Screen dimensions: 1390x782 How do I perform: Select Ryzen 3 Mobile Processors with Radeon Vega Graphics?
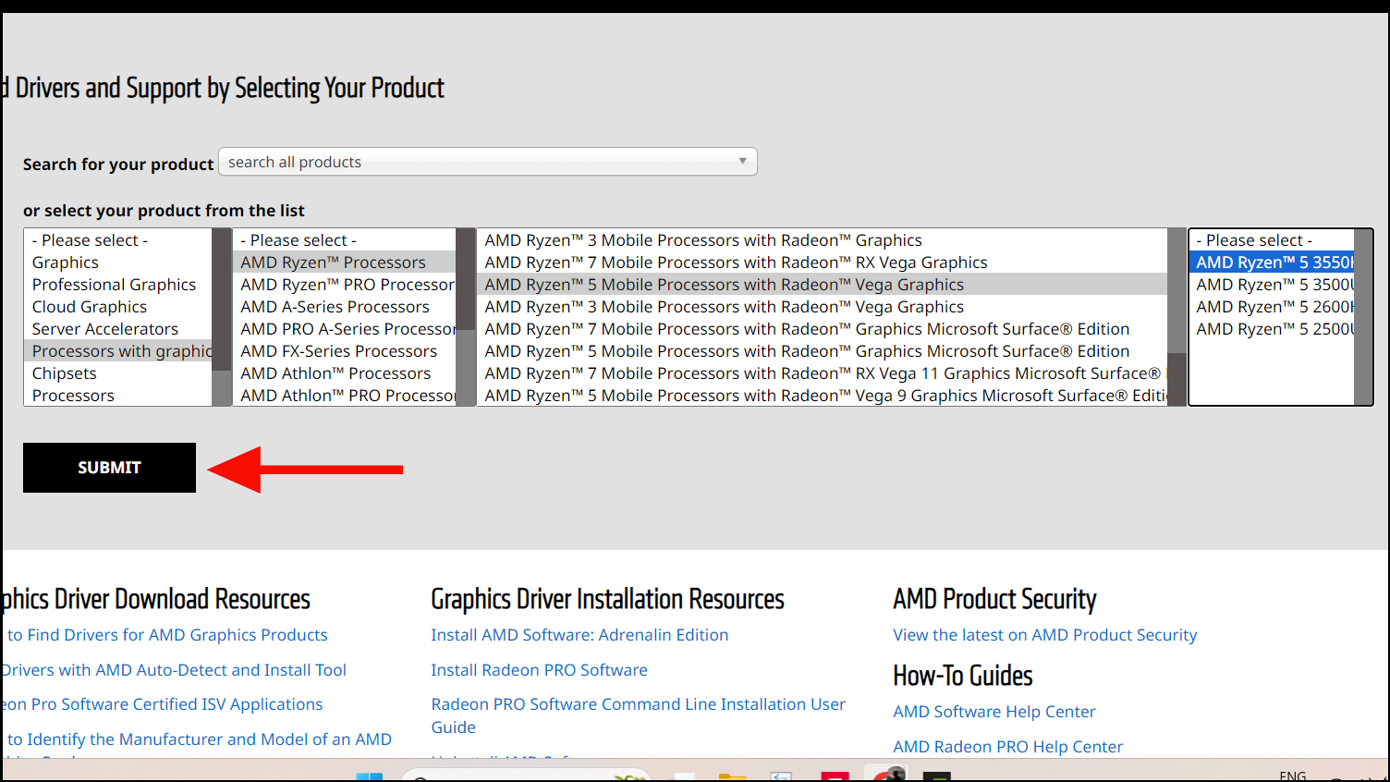(x=823, y=307)
